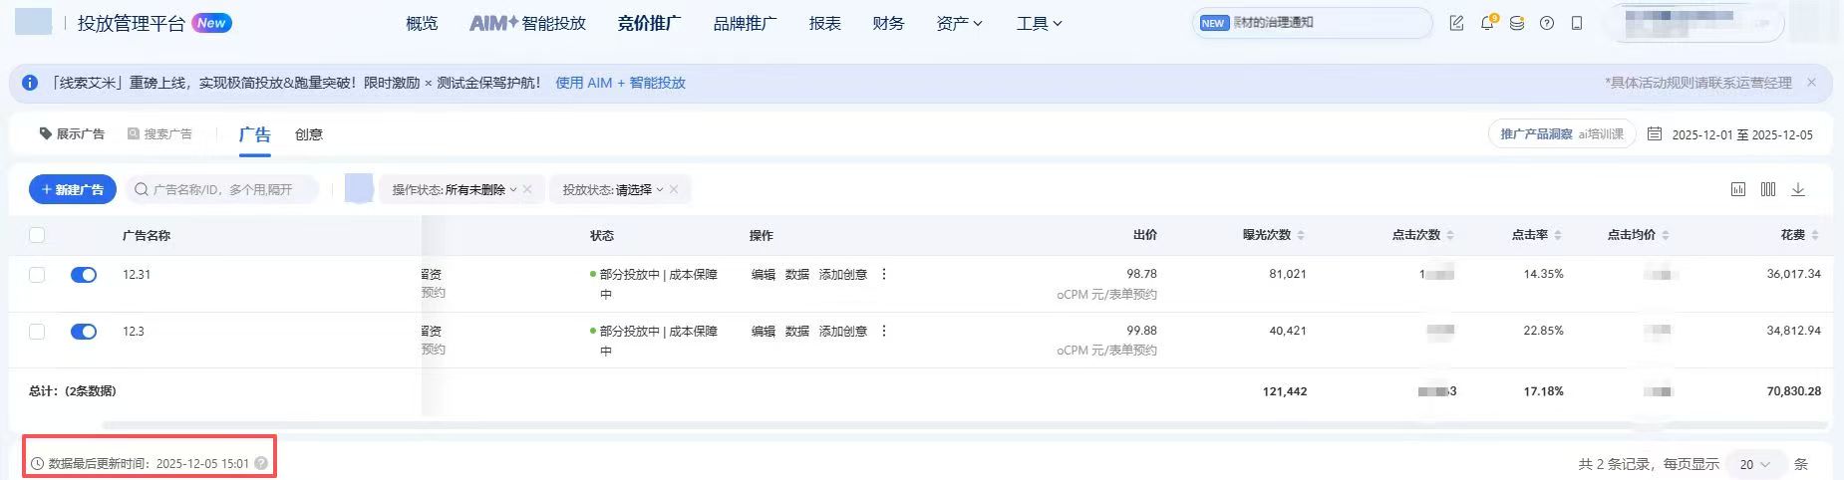1844x480 pixels.
Task: Click the coins account balance icon
Action: coord(1516,23)
